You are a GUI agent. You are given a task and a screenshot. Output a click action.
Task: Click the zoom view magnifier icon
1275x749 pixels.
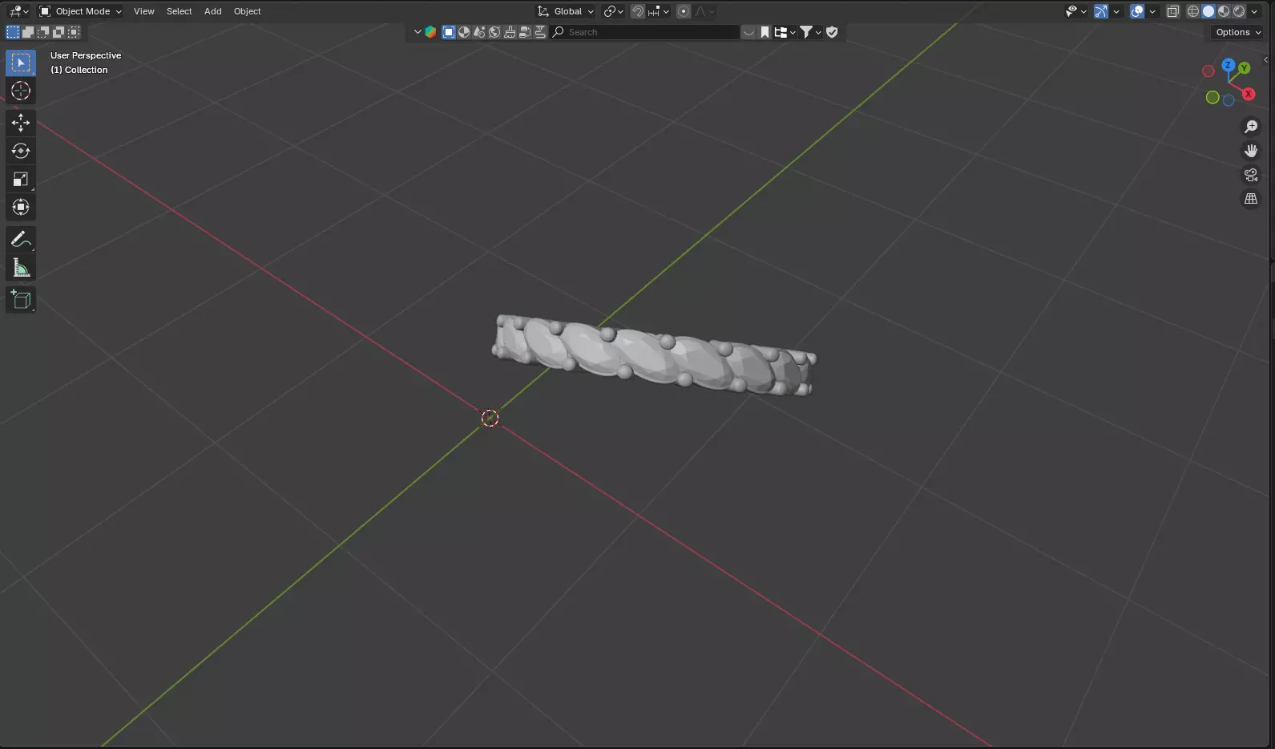(1250, 127)
